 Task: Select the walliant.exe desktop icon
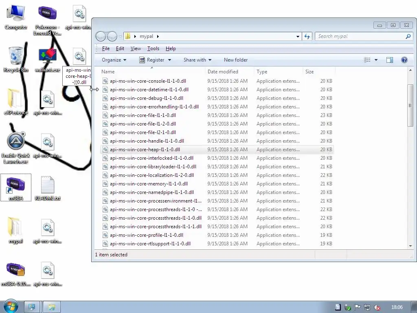point(47,60)
